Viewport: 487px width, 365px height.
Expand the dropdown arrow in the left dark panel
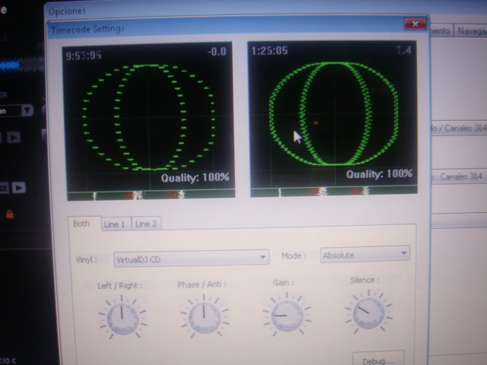[27, 110]
